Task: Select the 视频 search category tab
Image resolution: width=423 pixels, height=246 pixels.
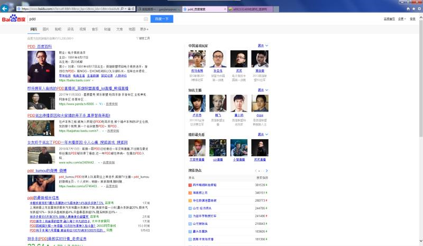Action: point(82,29)
